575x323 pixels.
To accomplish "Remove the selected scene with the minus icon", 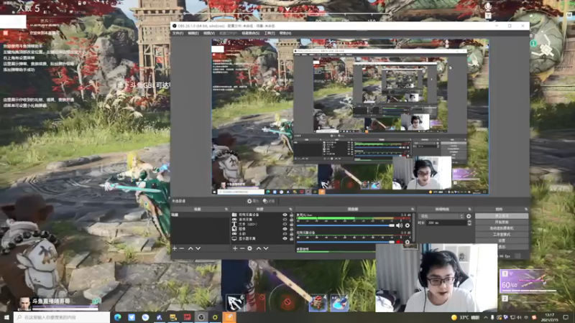I will coord(182,248).
